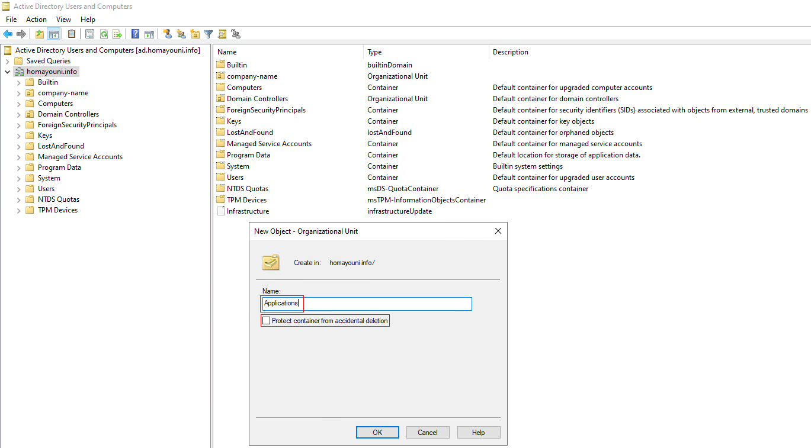The width and height of the screenshot is (811, 448).
Task: Click the funnel Filter options icon
Action: click(x=209, y=34)
